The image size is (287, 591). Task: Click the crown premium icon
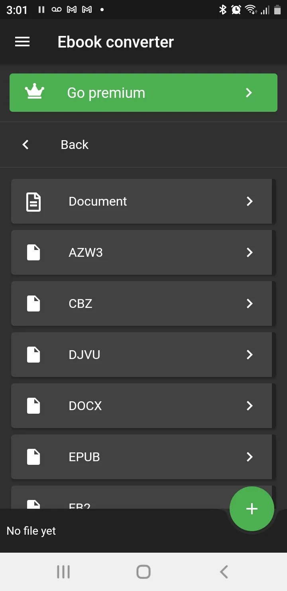point(34,92)
